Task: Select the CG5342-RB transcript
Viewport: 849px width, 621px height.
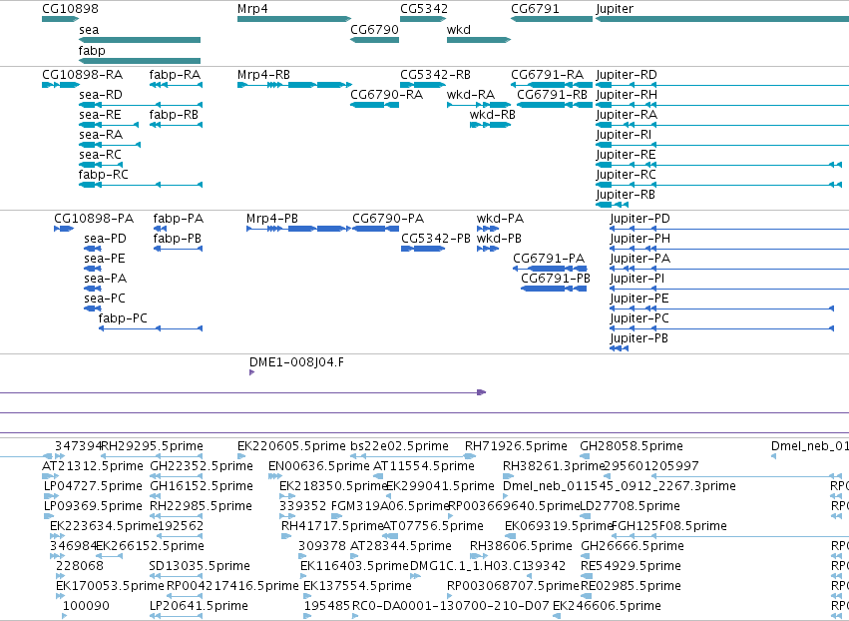Action: (423, 85)
